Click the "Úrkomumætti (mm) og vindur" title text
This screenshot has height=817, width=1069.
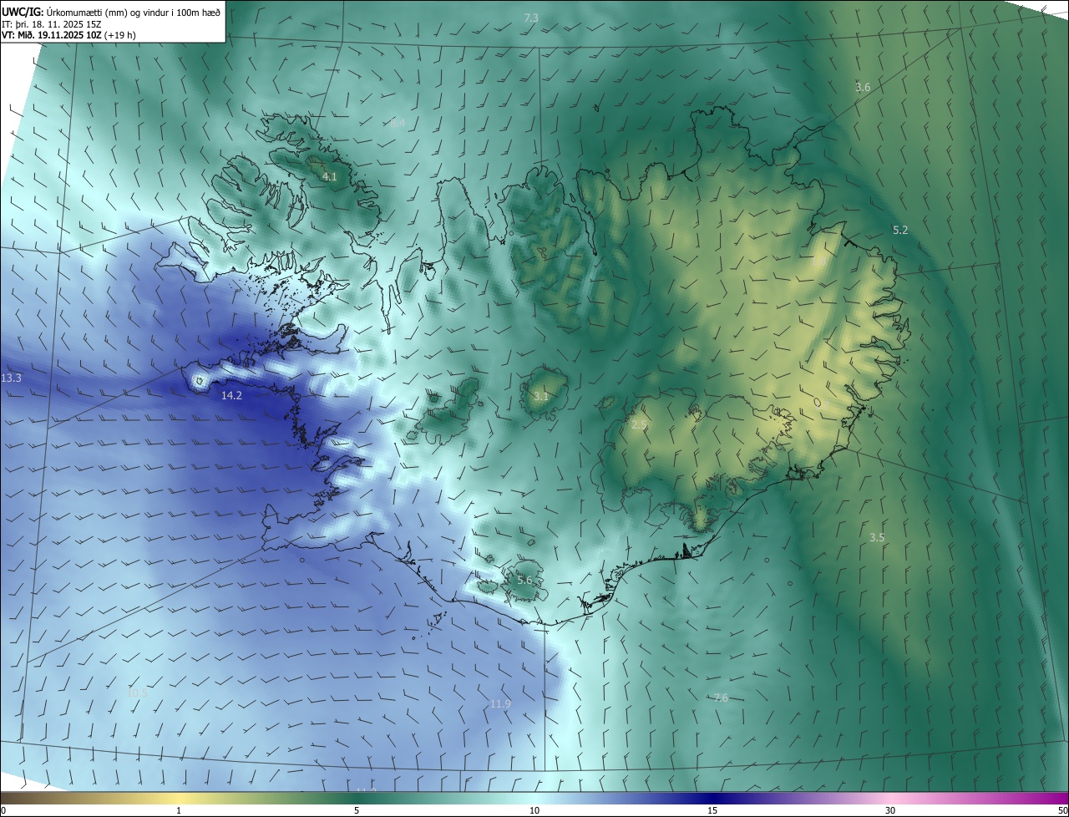(x=109, y=11)
